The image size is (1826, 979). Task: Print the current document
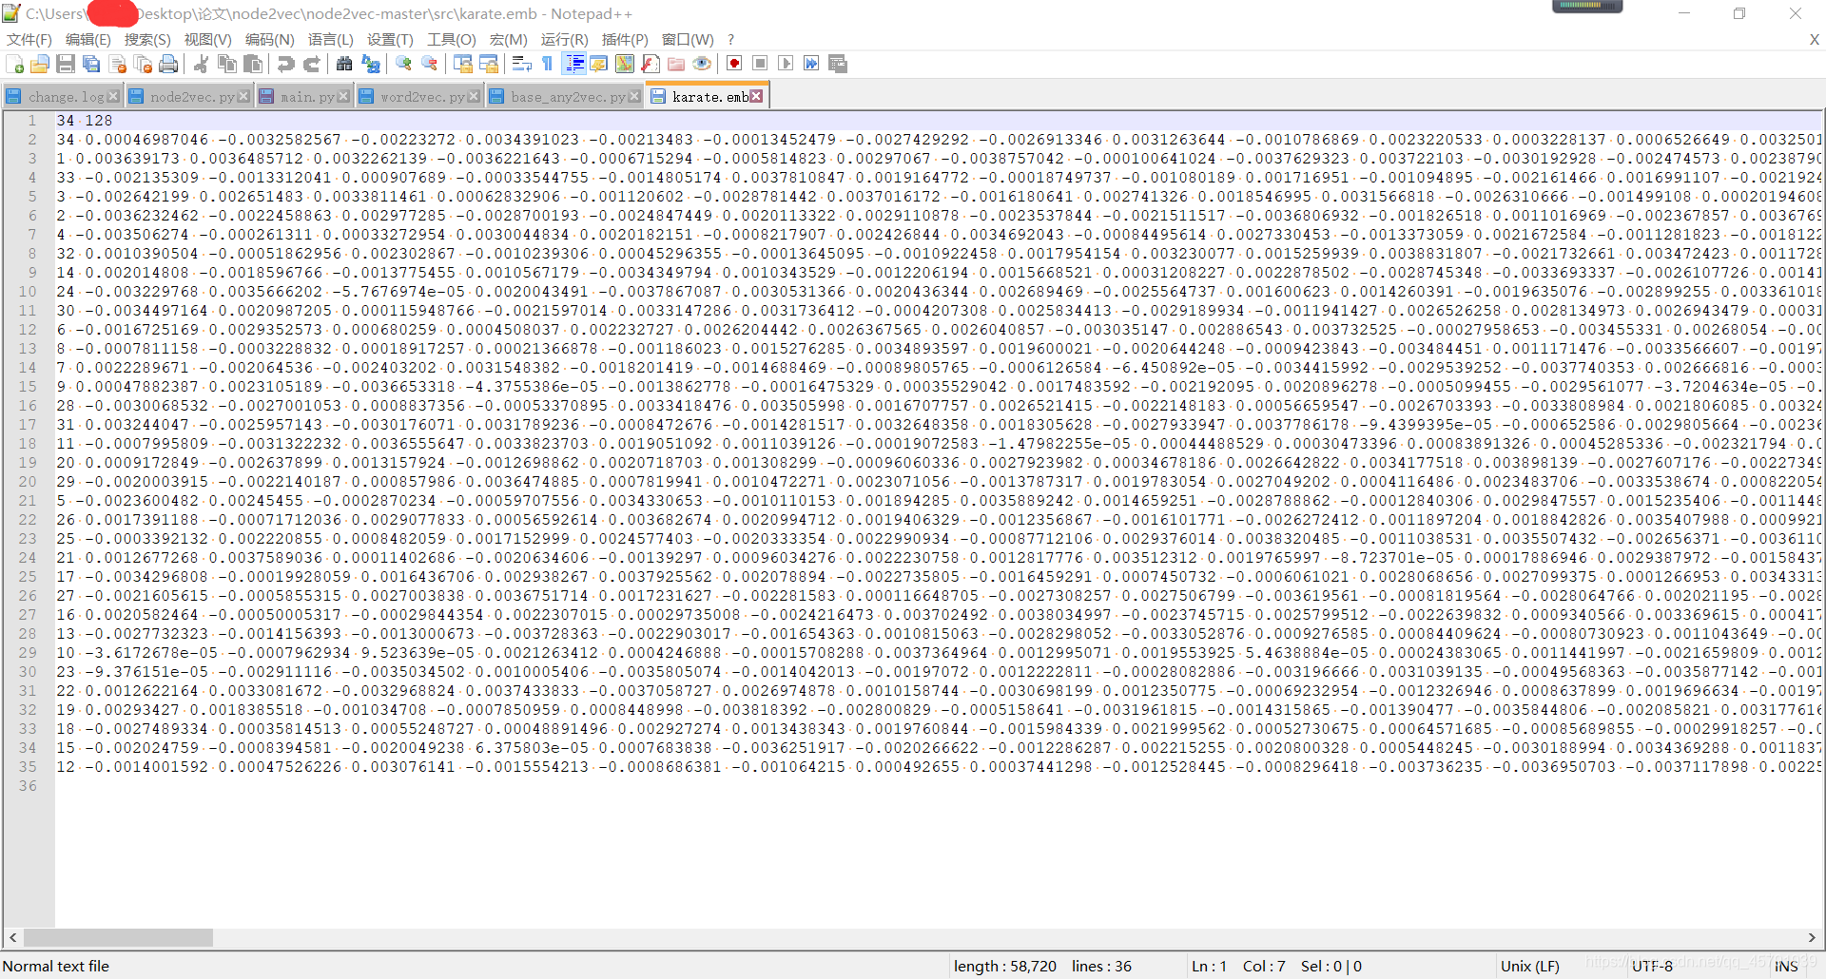(x=168, y=64)
